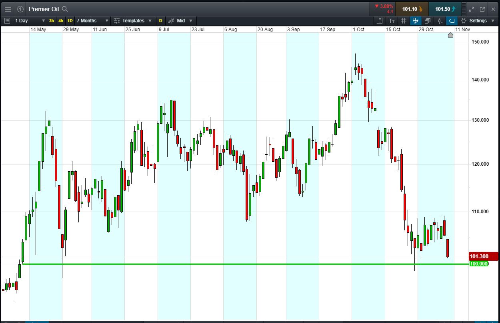This screenshot has height=323, width=500.
Task: Click the 23 Jul date label
Action: pos(198,29)
